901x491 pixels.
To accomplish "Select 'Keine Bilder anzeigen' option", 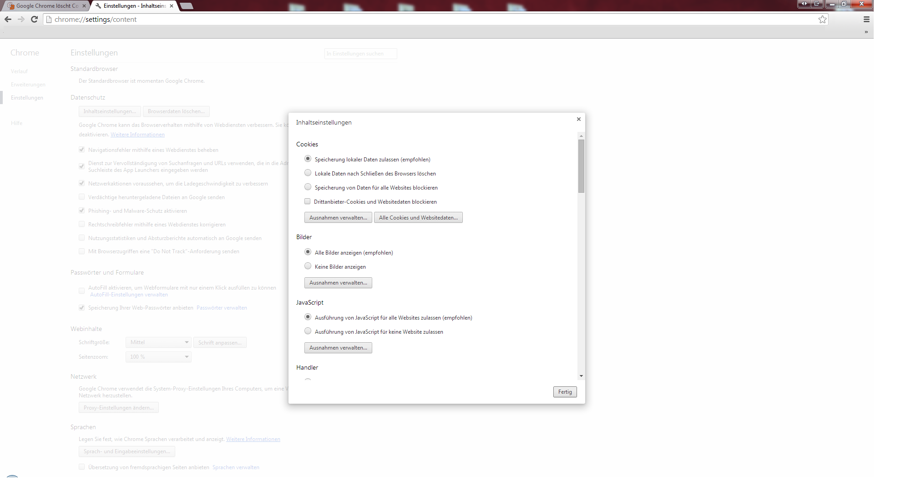I will coord(308,266).
